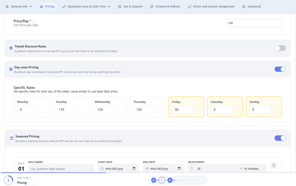Click Driver and Branch Assignment tab icon
Viewport: 296px width, 186px height.
(190, 7)
